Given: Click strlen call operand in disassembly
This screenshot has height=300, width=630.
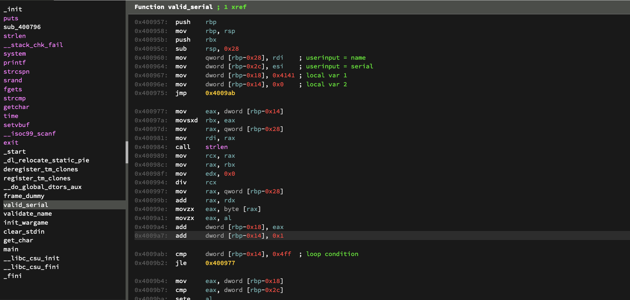Looking at the screenshot, I should coord(217,147).
